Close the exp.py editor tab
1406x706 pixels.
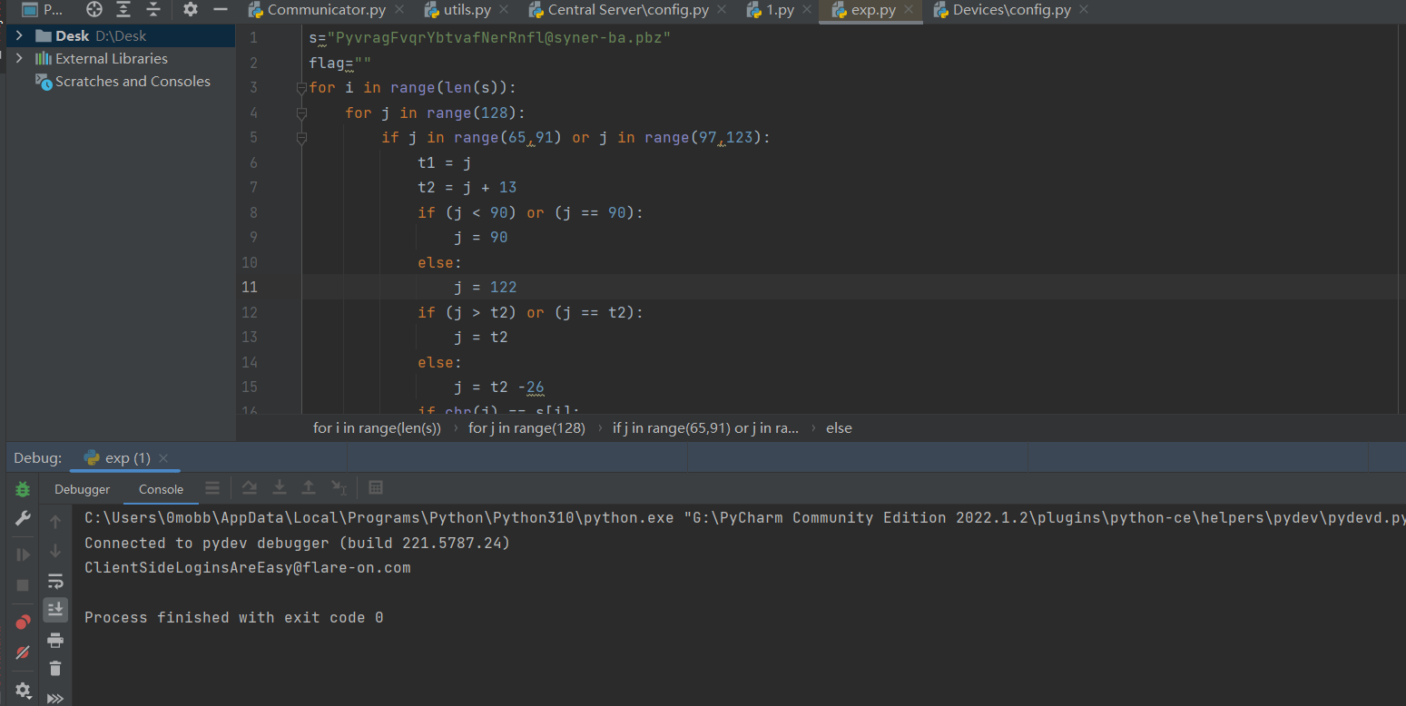tap(909, 11)
